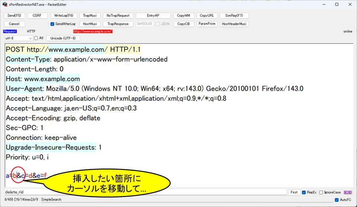
Task: Click the Host: www.example.com line
Action: point(43,79)
